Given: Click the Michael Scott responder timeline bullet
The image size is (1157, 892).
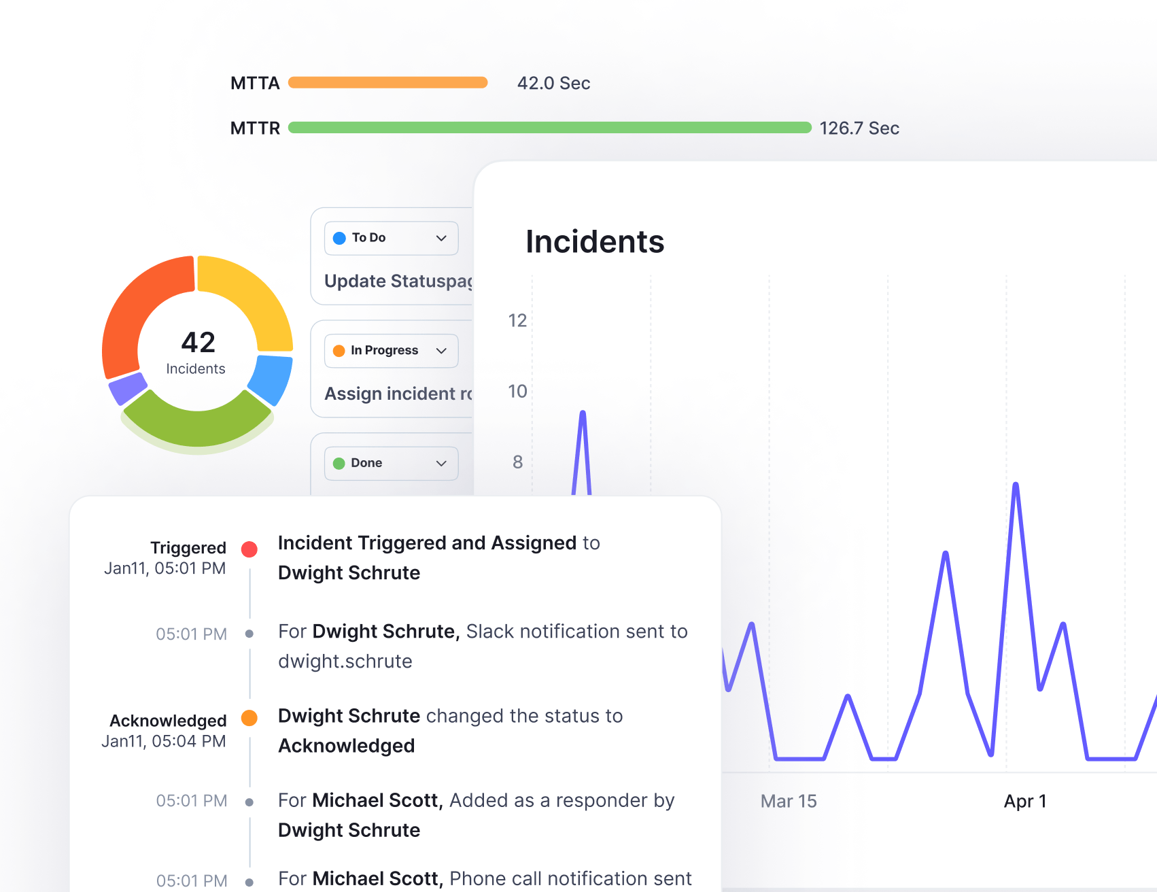Looking at the screenshot, I should pyautogui.click(x=249, y=802).
